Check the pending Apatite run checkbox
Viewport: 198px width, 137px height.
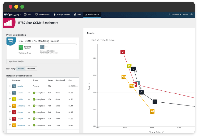point(10,86)
